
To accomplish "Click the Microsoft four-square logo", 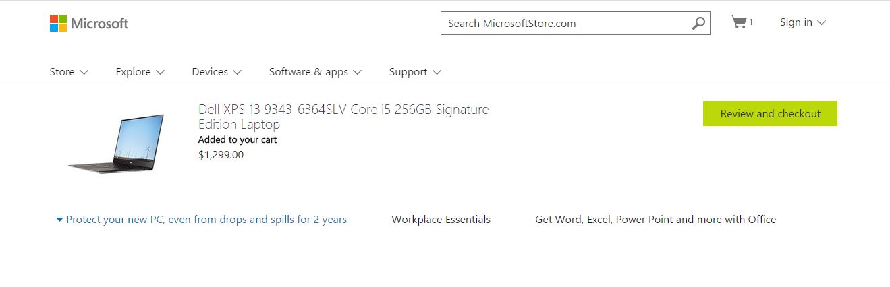I will (58, 24).
